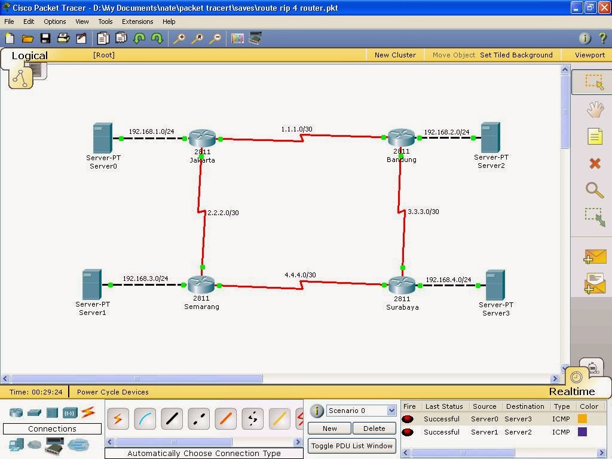Viewport: 612px width, 459px height.
Task: Choose the Copper Cross-Over dashed cable icon
Action: [198, 418]
